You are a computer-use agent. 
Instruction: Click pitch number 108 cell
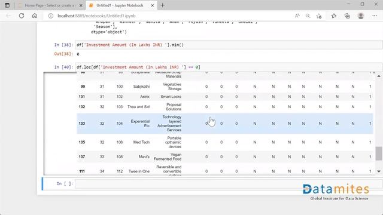click(x=120, y=156)
